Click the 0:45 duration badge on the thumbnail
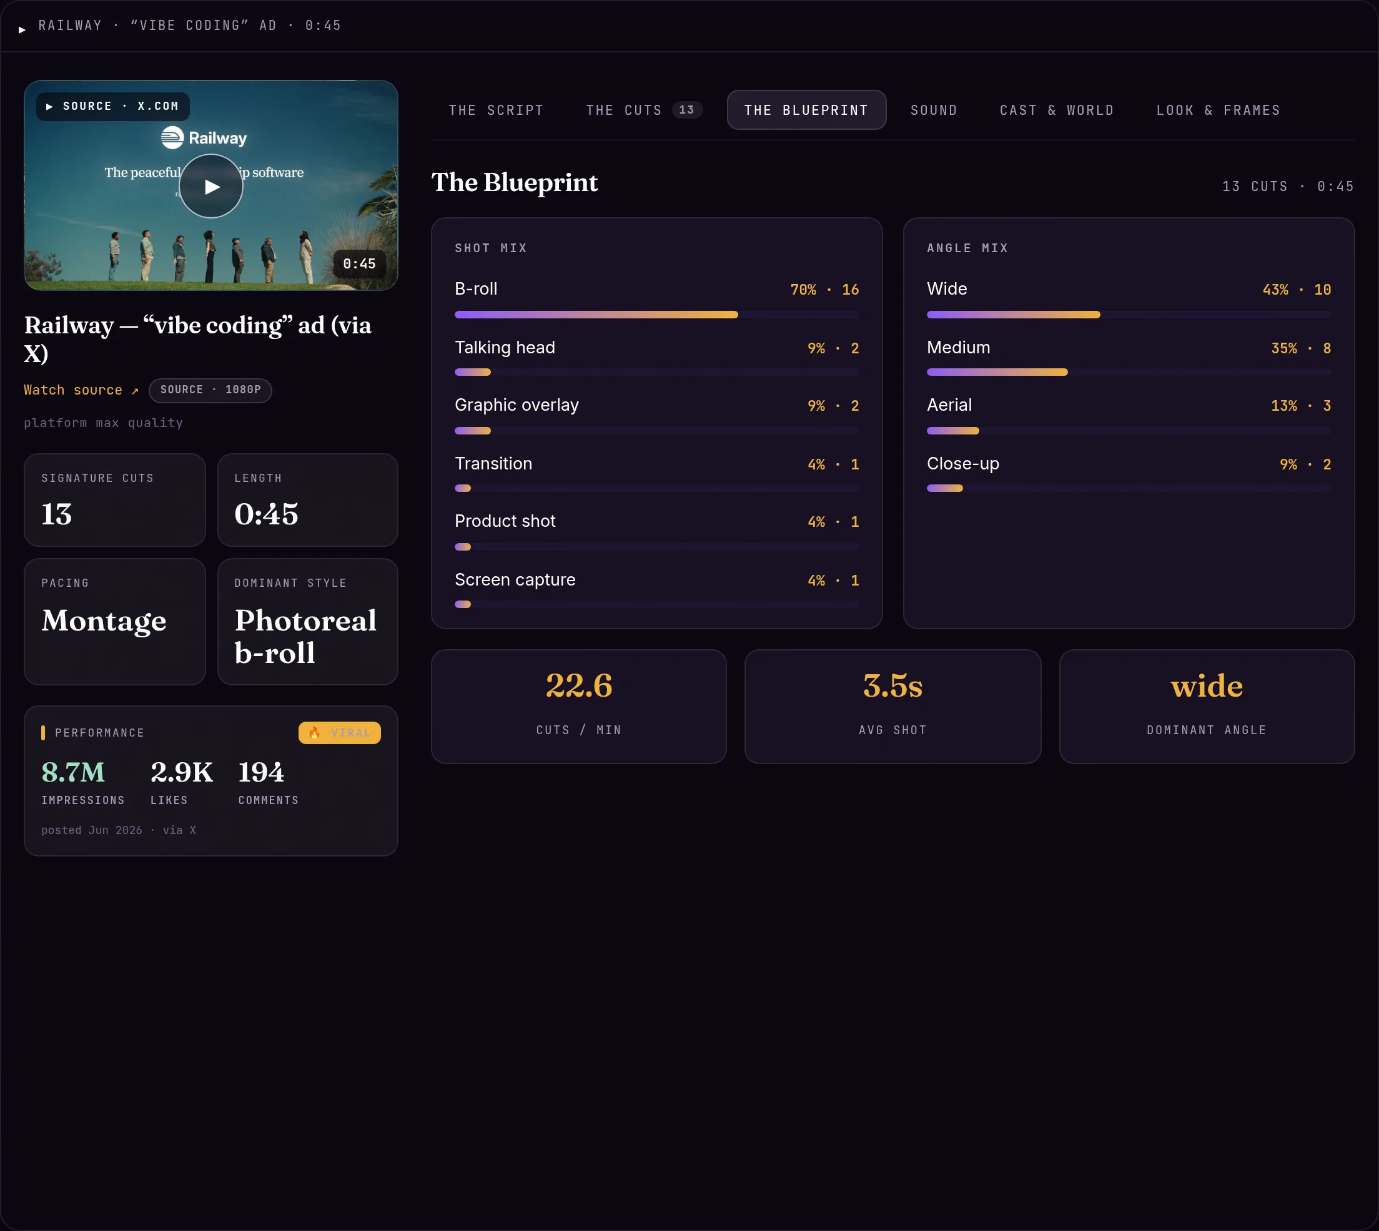The height and width of the screenshot is (1231, 1379). pos(359,264)
